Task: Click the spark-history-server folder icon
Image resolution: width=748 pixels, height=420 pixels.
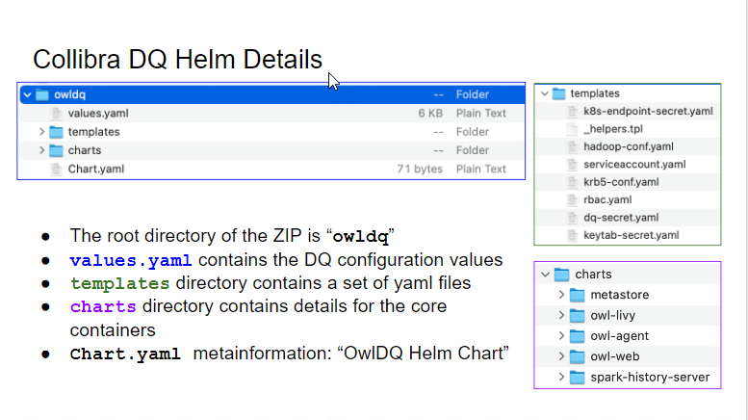Action: coord(577,377)
